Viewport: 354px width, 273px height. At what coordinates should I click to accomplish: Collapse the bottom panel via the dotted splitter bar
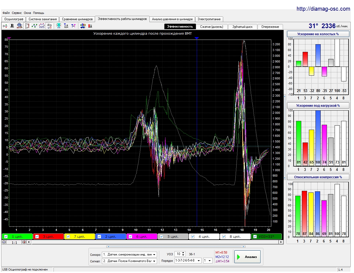click(176, 247)
